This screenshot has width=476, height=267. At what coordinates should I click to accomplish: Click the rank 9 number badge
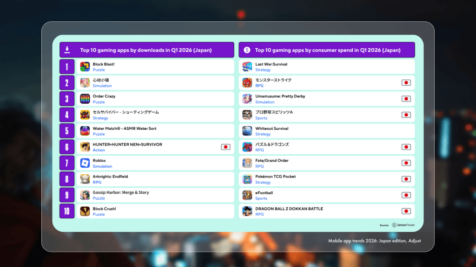pyautogui.click(x=67, y=195)
